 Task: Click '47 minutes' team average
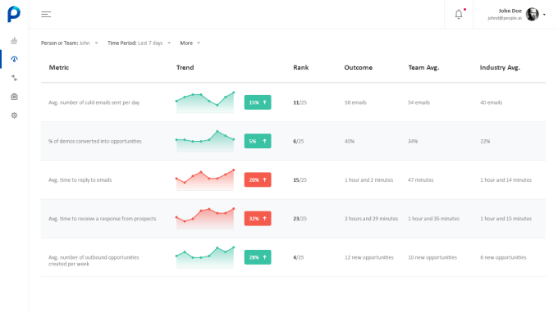tap(421, 180)
